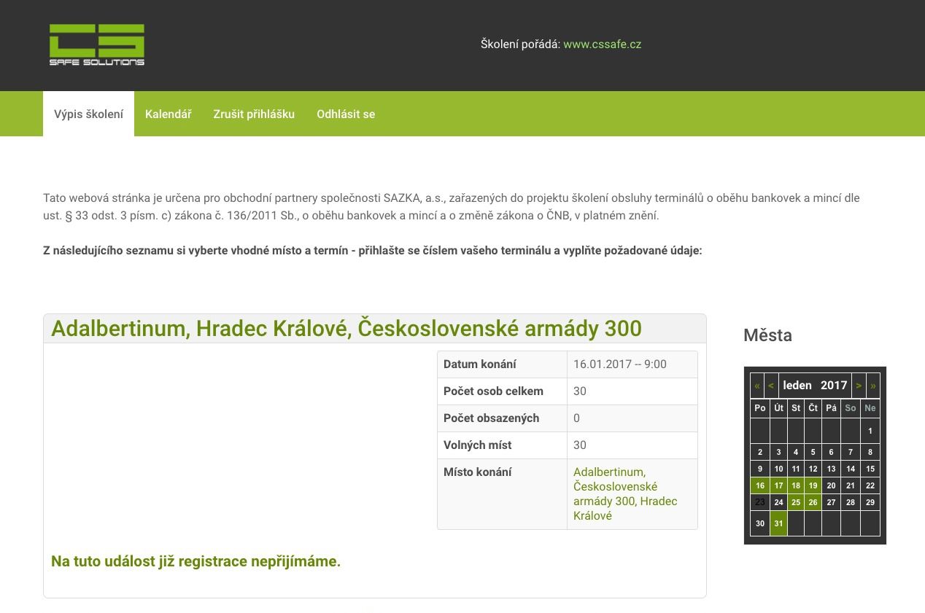Click the Místo konání address link
The image size is (925, 613).
click(x=624, y=493)
